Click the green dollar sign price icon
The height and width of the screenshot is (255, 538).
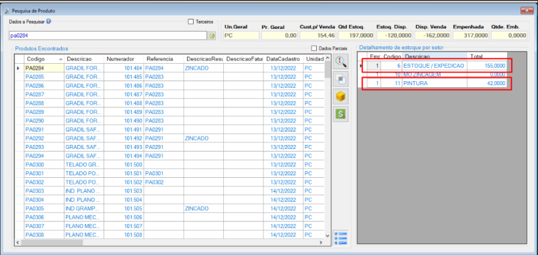(341, 114)
